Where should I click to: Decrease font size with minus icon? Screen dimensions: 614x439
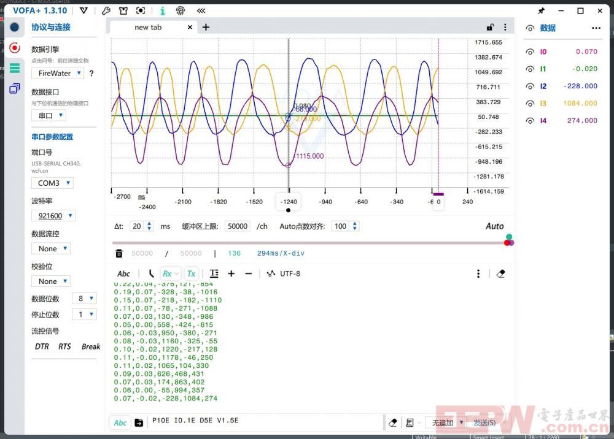click(x=248, y=273)
